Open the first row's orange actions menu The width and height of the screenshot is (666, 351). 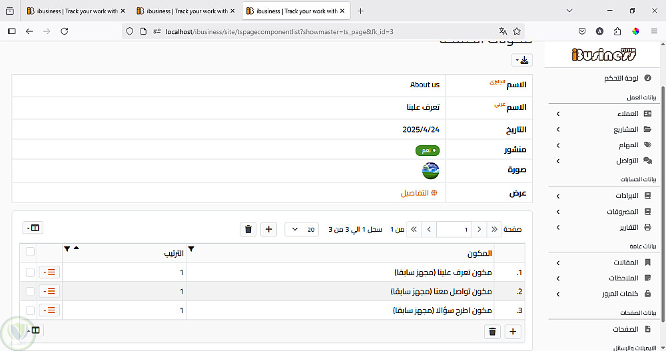[x=49, y=272]
